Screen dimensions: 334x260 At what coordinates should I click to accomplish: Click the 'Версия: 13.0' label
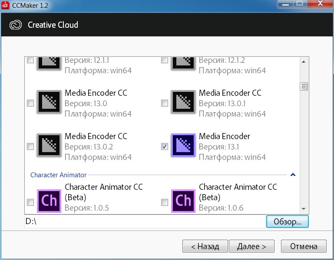click(86, 104)
